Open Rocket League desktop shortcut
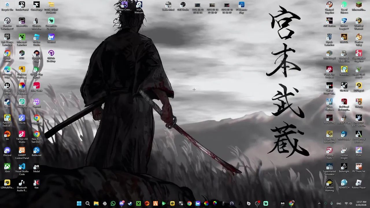Screen dimensions: 370x208 [x=344, y=24]
